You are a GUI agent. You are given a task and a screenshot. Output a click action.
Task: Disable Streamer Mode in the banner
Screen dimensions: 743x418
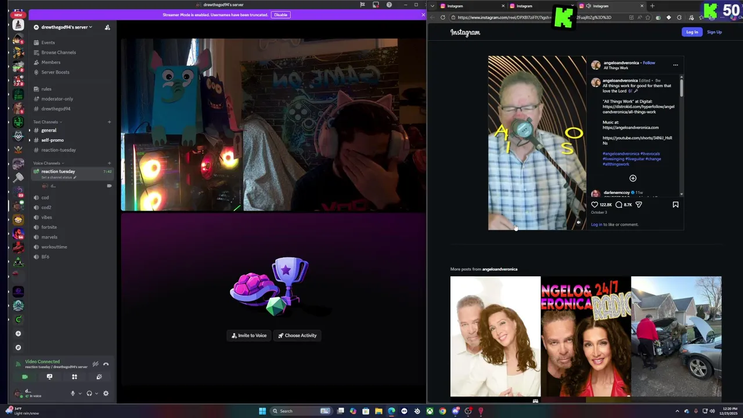(x=280, y=15)
